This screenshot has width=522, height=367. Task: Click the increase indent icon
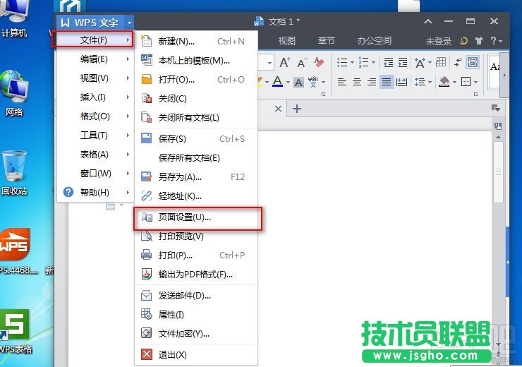403,62
